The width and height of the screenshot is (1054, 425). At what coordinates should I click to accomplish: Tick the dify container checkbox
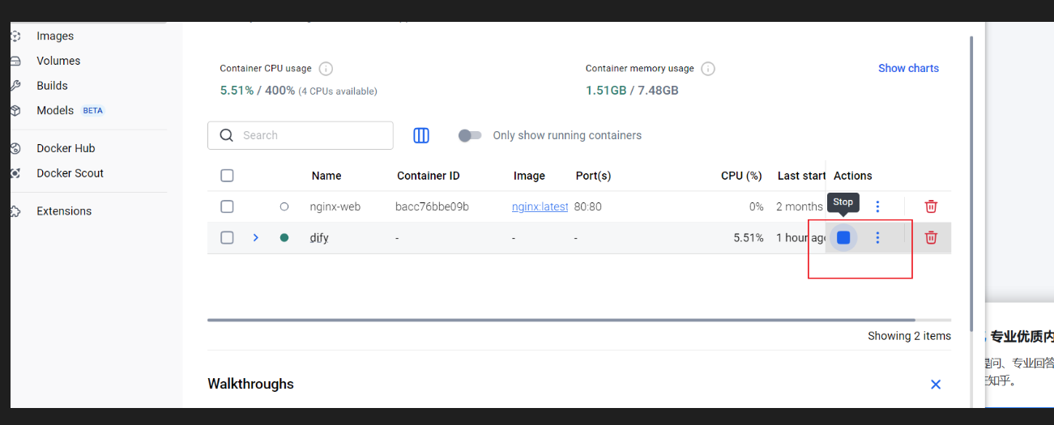(227, 237)
